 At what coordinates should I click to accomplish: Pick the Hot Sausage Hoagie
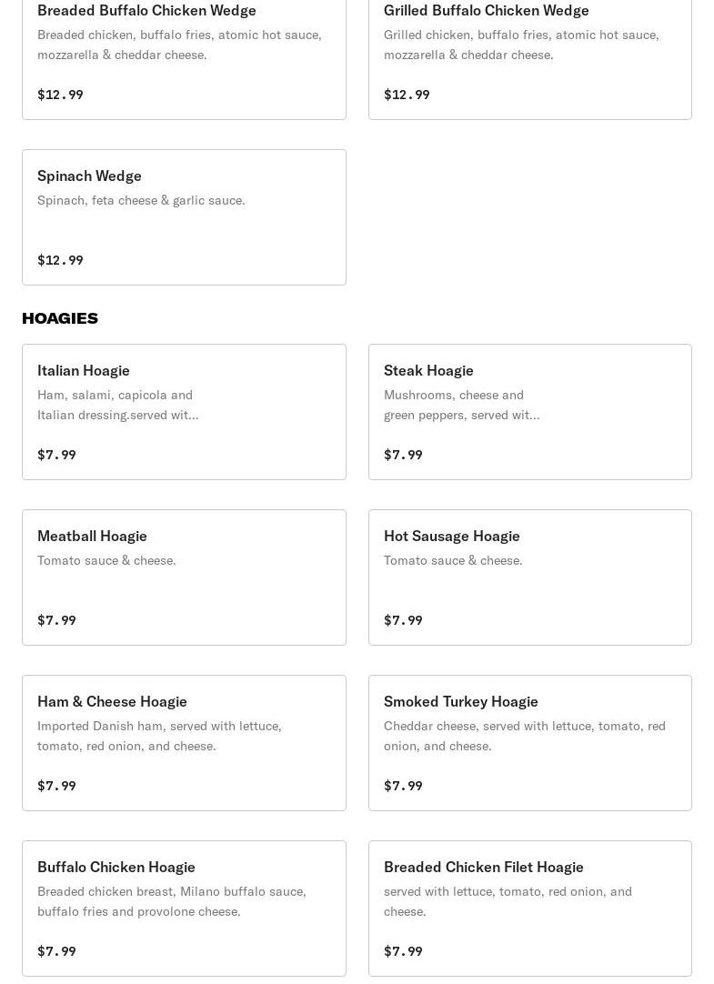click(530, 577)
